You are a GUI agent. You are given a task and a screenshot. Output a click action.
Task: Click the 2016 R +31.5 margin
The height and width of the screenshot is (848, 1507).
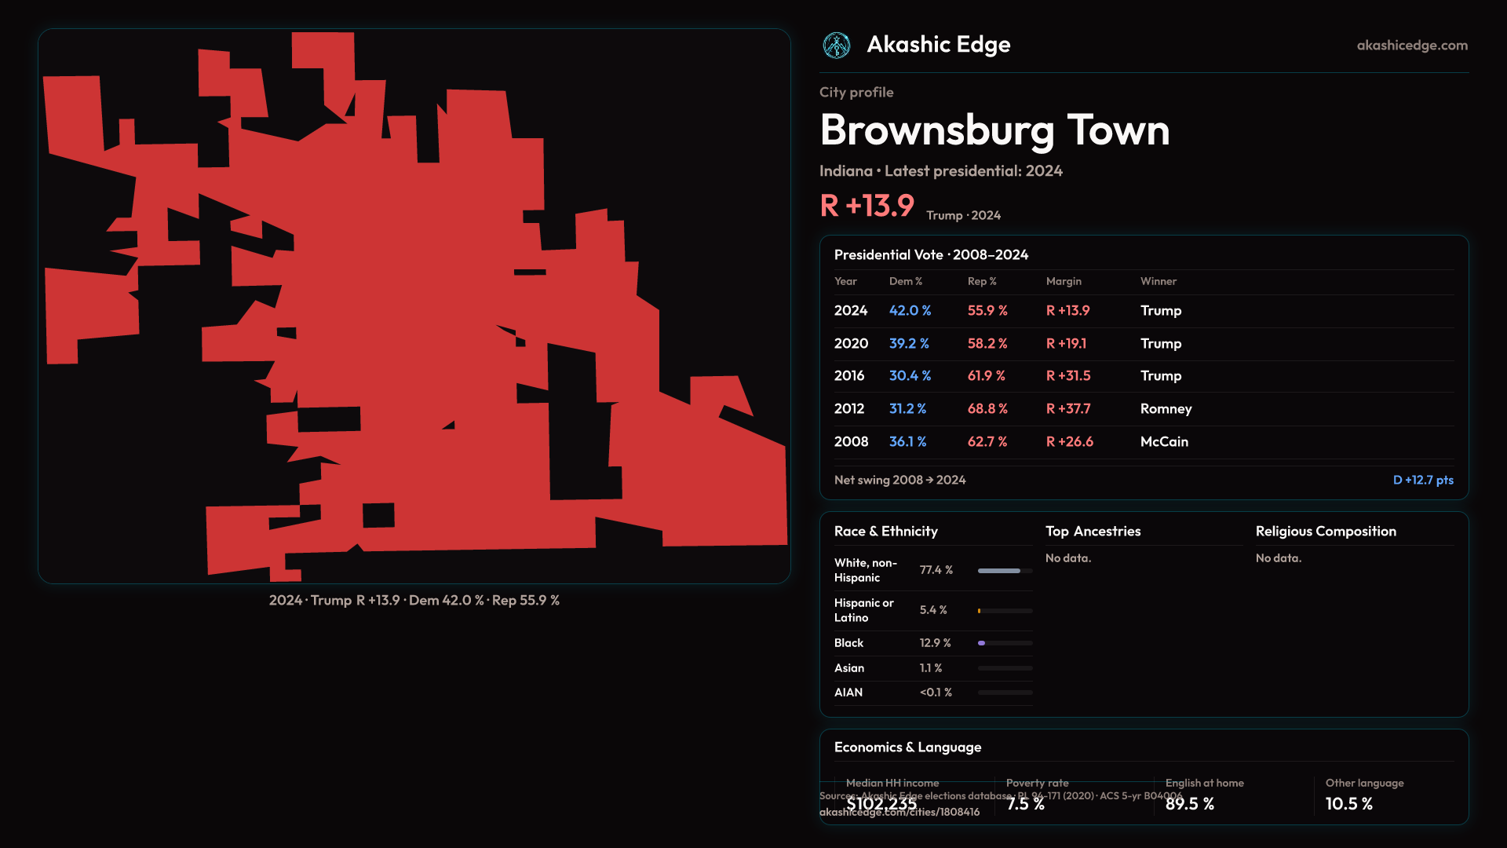1067,376
